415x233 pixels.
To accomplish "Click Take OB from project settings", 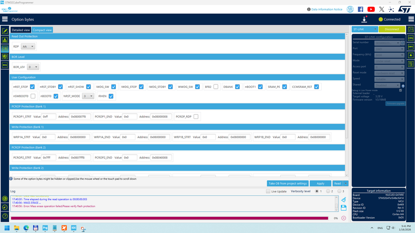I will pyautogui.click(x=288, y=183).
